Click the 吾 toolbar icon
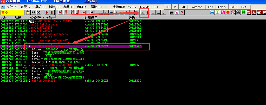The width and height of the screenshot is (266, 105). (249, 12)
